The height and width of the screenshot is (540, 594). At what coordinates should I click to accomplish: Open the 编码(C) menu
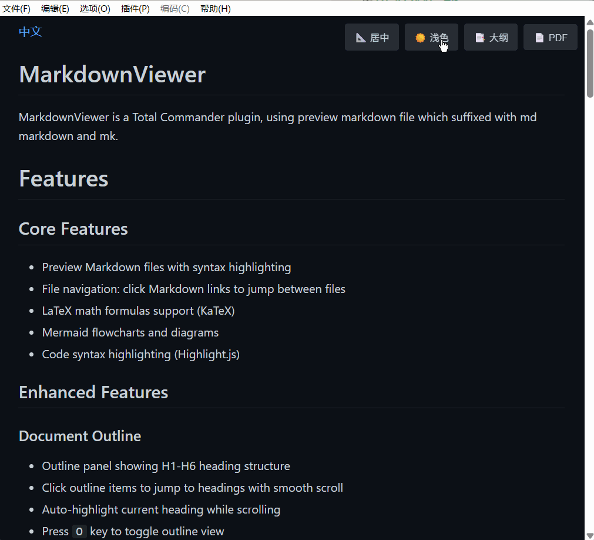[174, 8]
